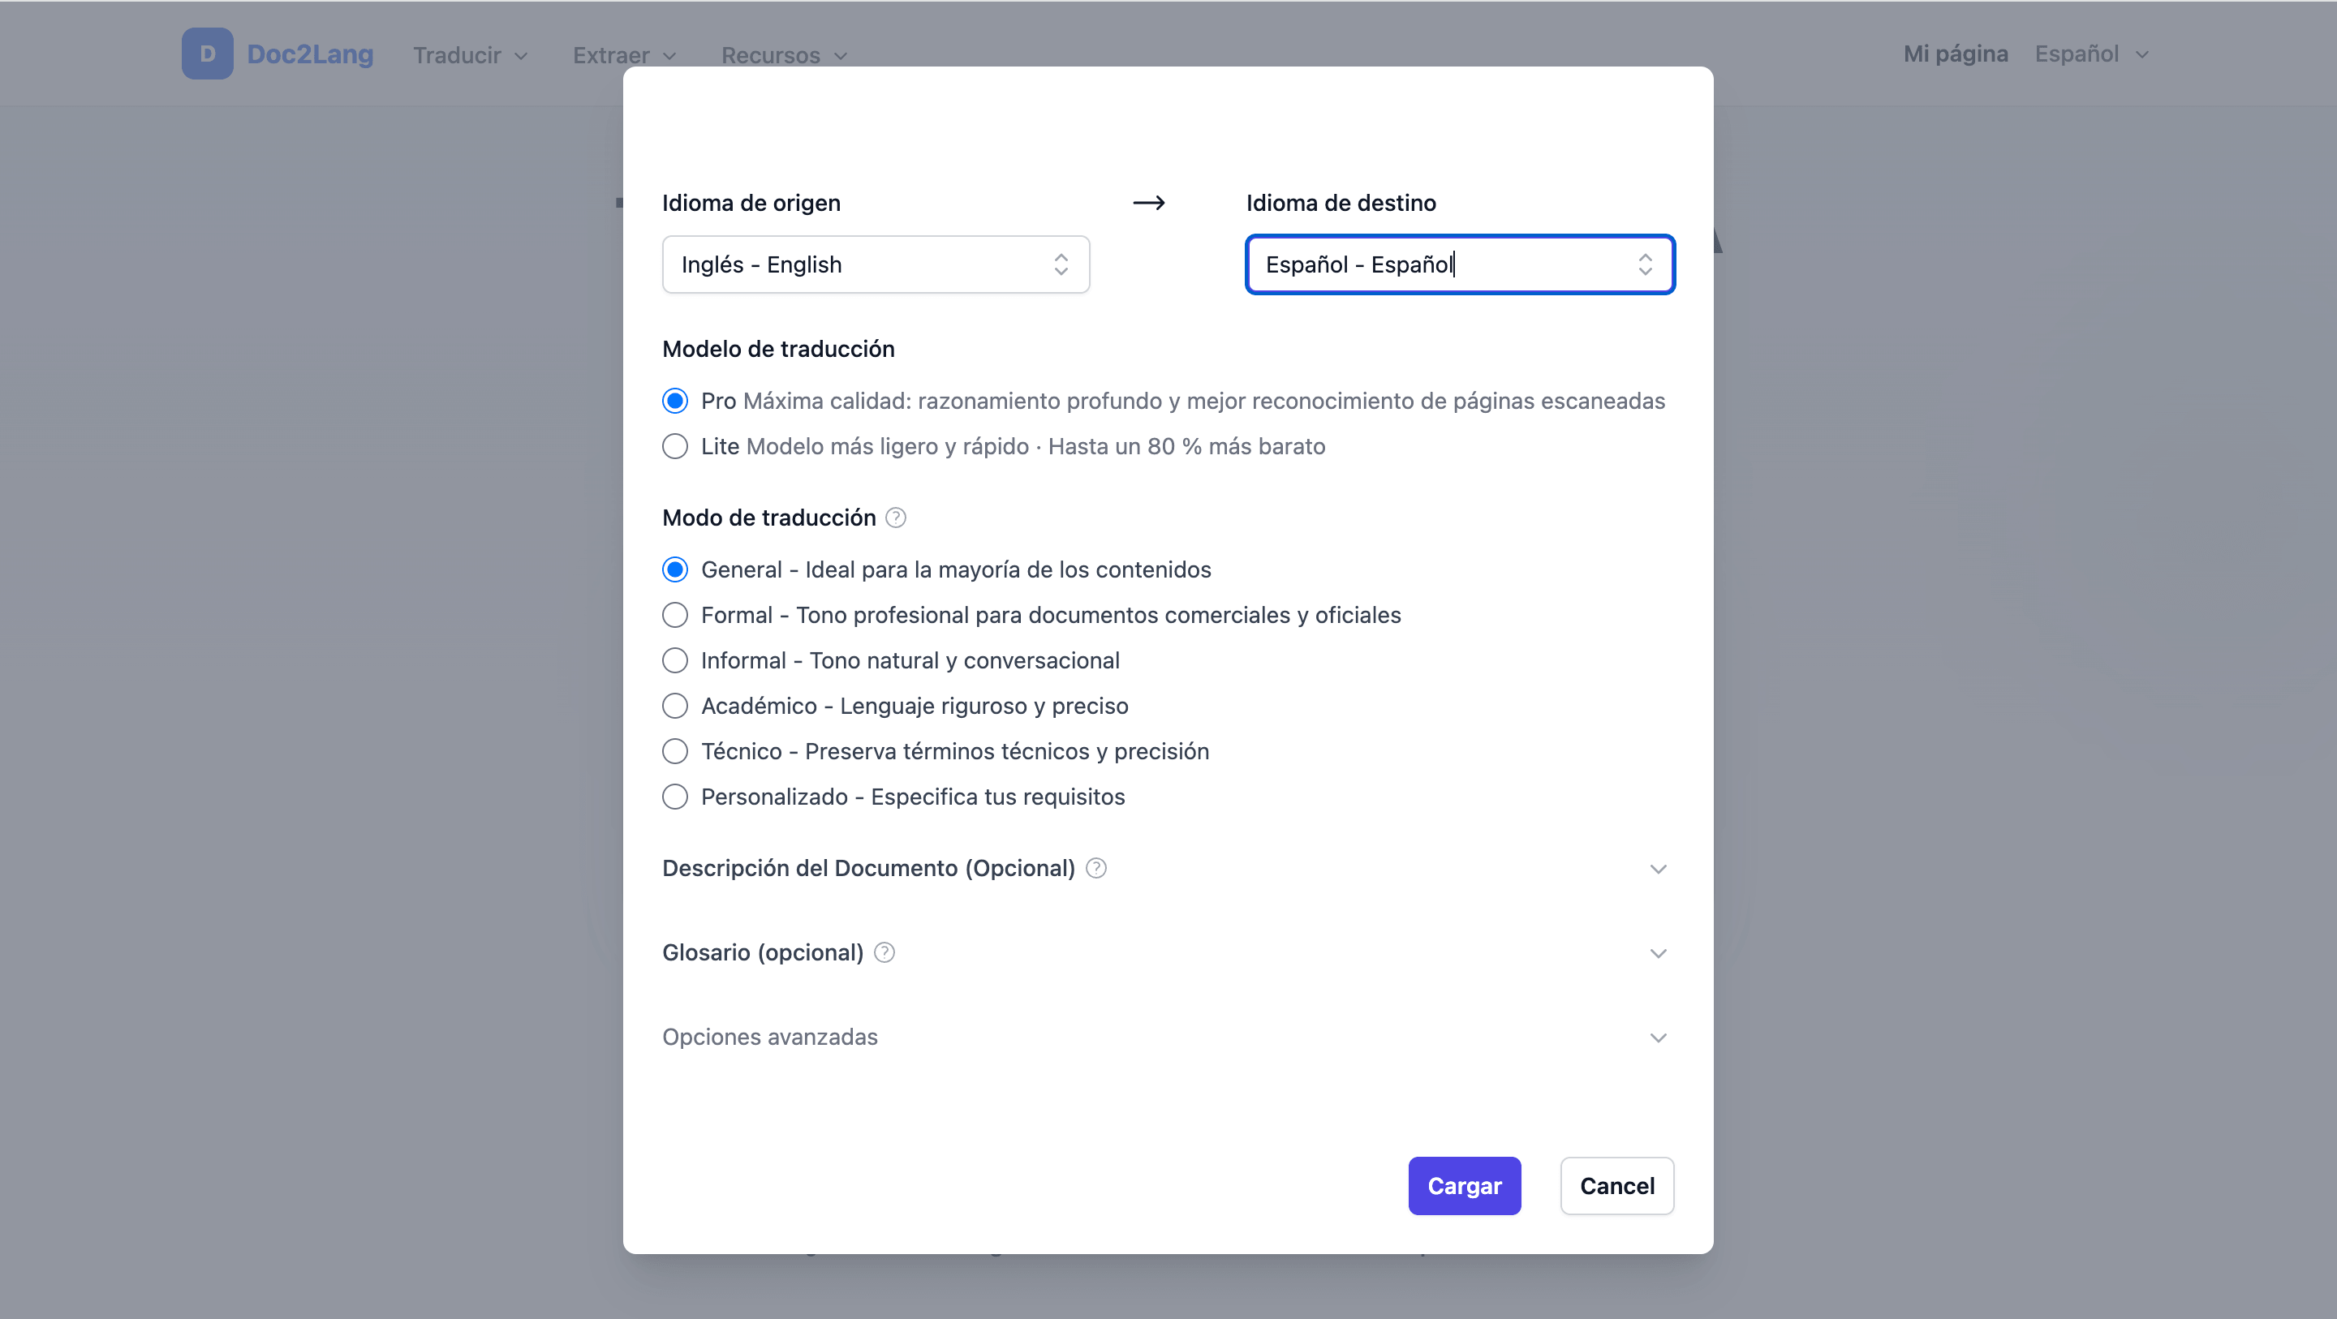Choose the Técnico translation mode
The image size is (2337, 1319).
[675, 751]
